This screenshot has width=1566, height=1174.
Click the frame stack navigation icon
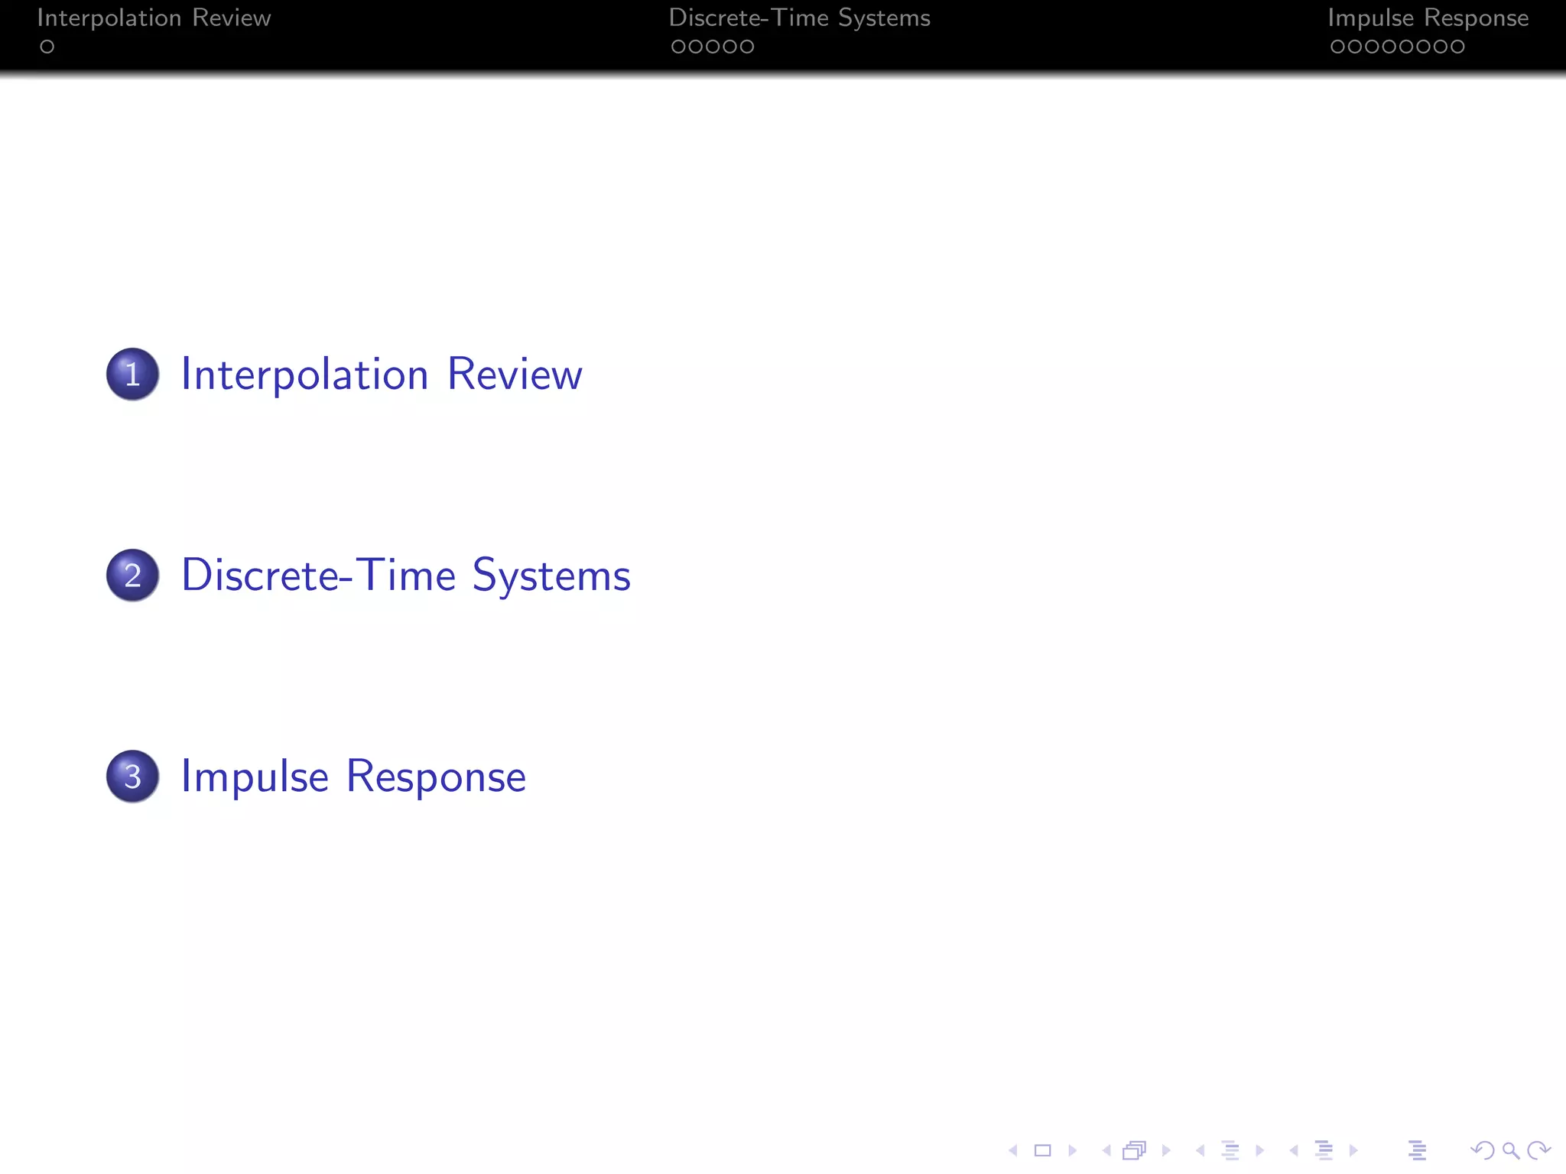[x=1135, y=1150]
